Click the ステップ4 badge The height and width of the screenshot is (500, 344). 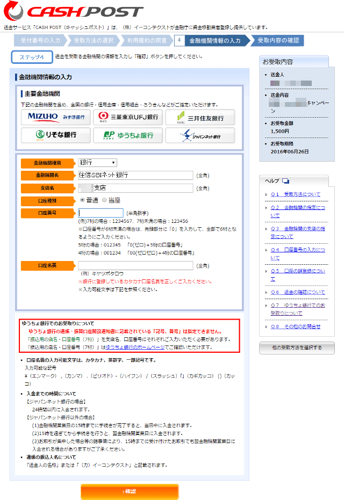click(32, 57)
